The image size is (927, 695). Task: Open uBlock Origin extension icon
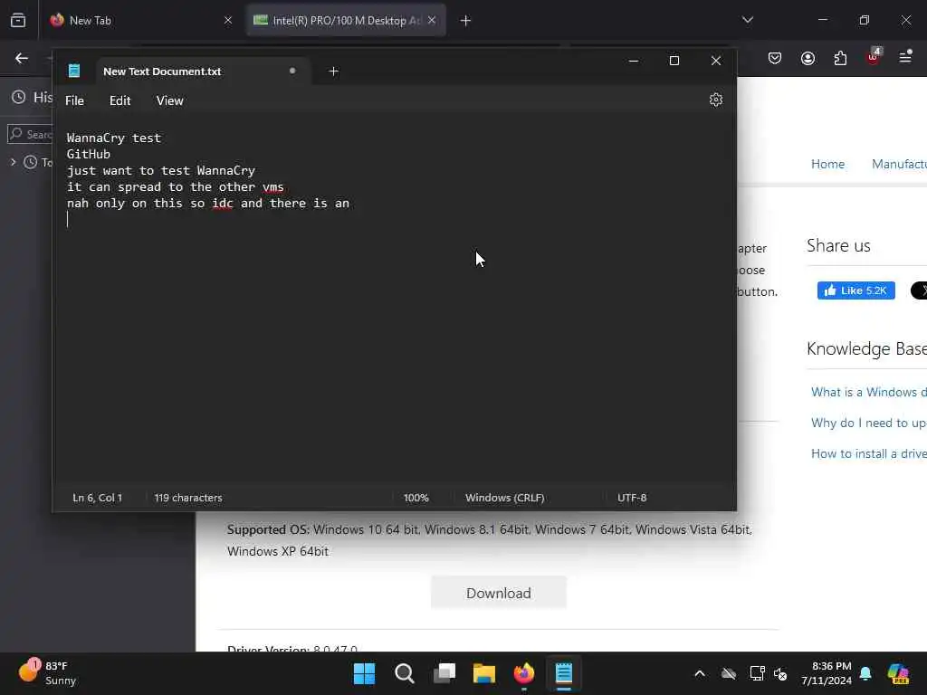pyautogui.click(x=874, y=57)
